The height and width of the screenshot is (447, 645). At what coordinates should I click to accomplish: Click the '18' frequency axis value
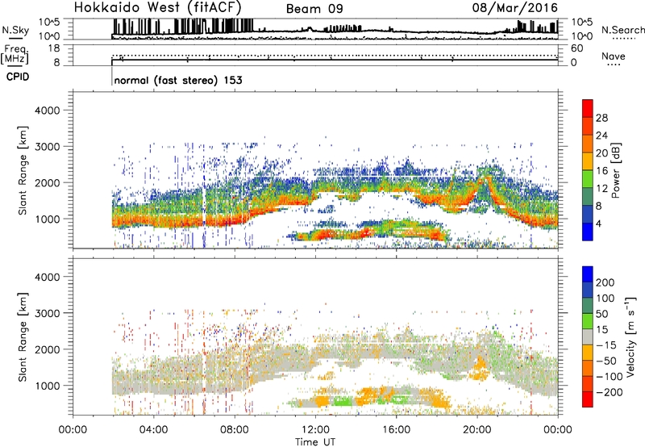click(54, 48)
